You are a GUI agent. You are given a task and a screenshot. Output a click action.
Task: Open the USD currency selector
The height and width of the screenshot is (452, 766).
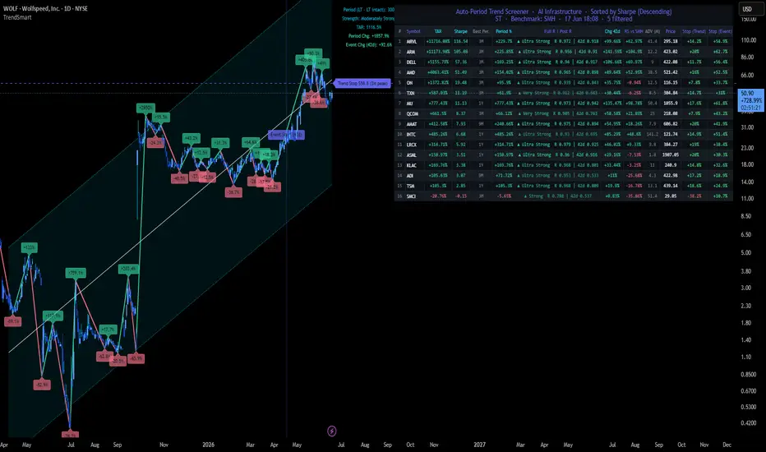pos(747,9)
